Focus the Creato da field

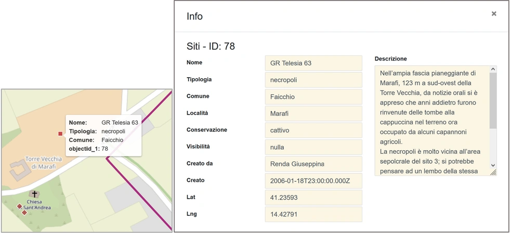pos(313,164)
